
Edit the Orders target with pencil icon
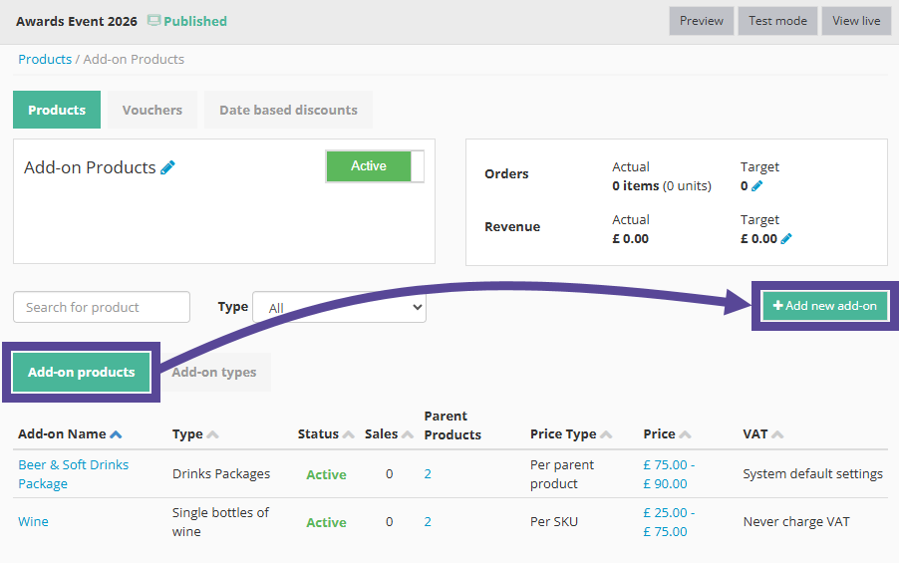click(x=757, y=186)
